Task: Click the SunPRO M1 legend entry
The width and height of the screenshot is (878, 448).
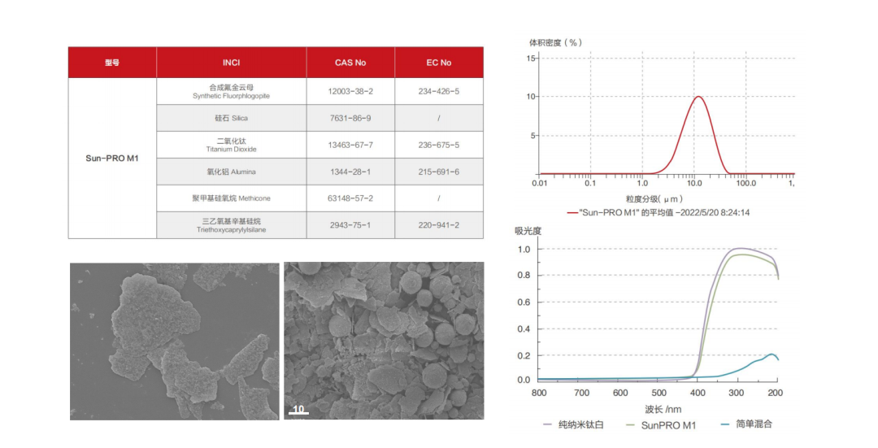Action: click(x=661, y=425)
